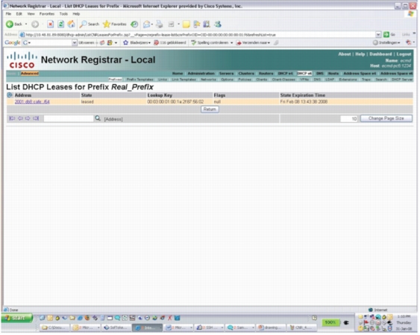Switch to the Administration tab
This screenshot has height=335, width=420.
pyautogui.click(x=201, y=73)
